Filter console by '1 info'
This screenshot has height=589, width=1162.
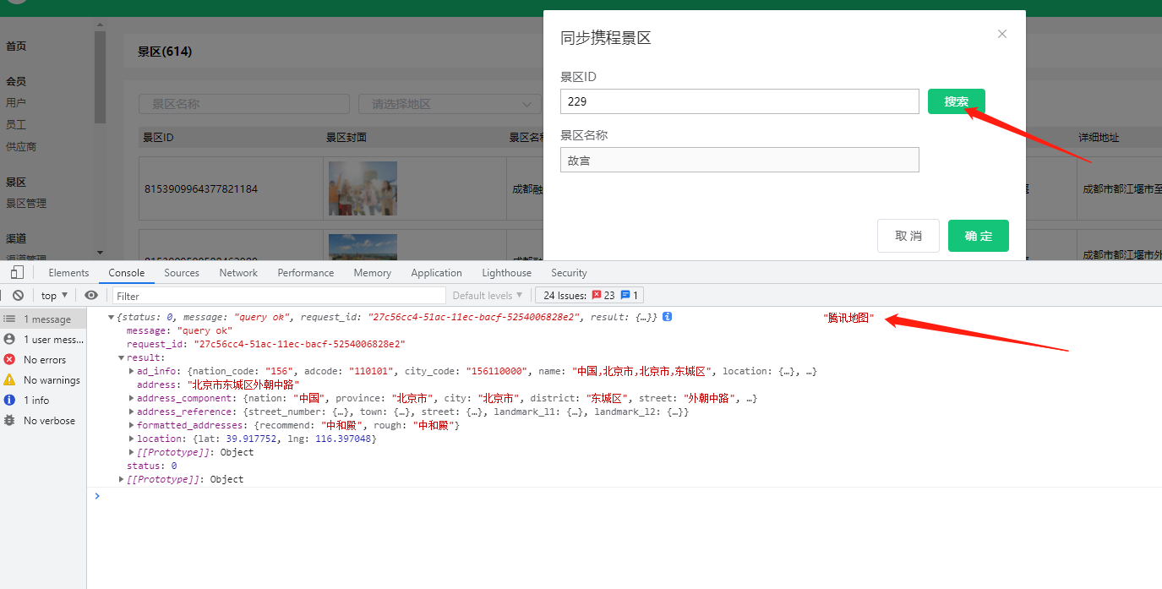click(x=43, y=401)
